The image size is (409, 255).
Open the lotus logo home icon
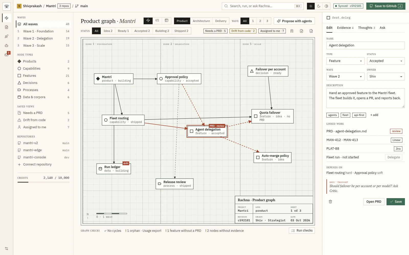tap(7, 6)
